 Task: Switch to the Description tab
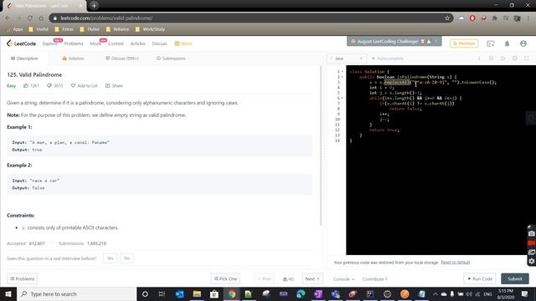point(24,59)
